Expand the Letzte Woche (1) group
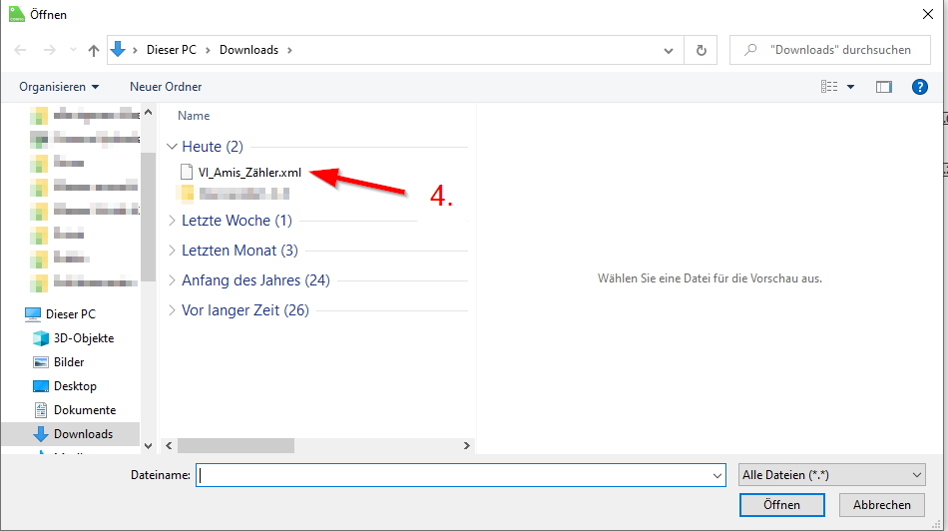 pos(172,221)
